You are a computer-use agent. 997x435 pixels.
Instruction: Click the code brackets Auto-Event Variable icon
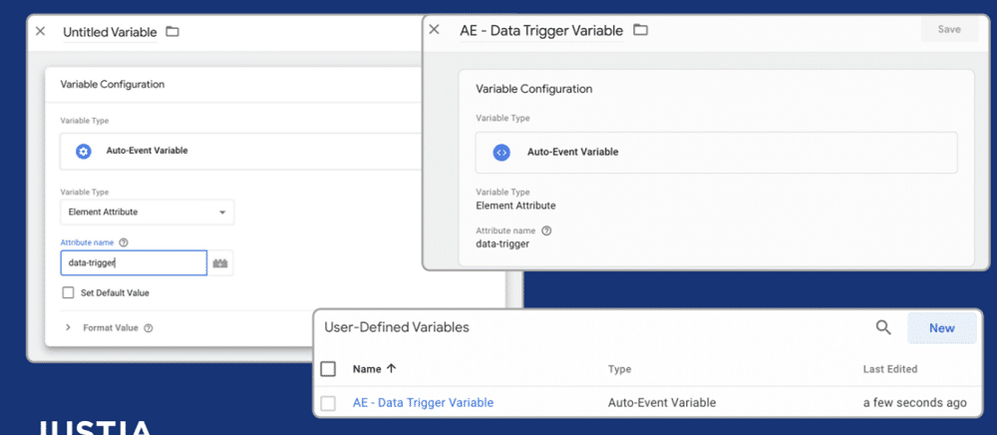(501, 152)
